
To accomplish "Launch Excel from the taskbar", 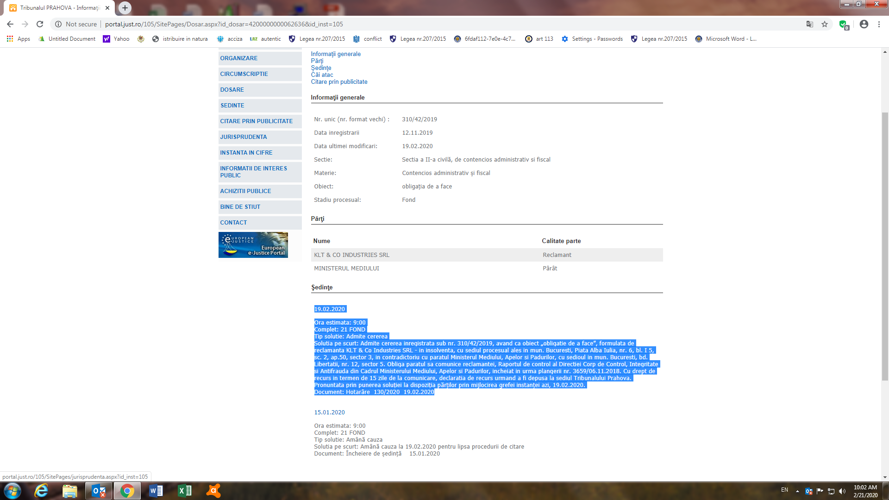I will pyautogui.click(x=185, y=491).
